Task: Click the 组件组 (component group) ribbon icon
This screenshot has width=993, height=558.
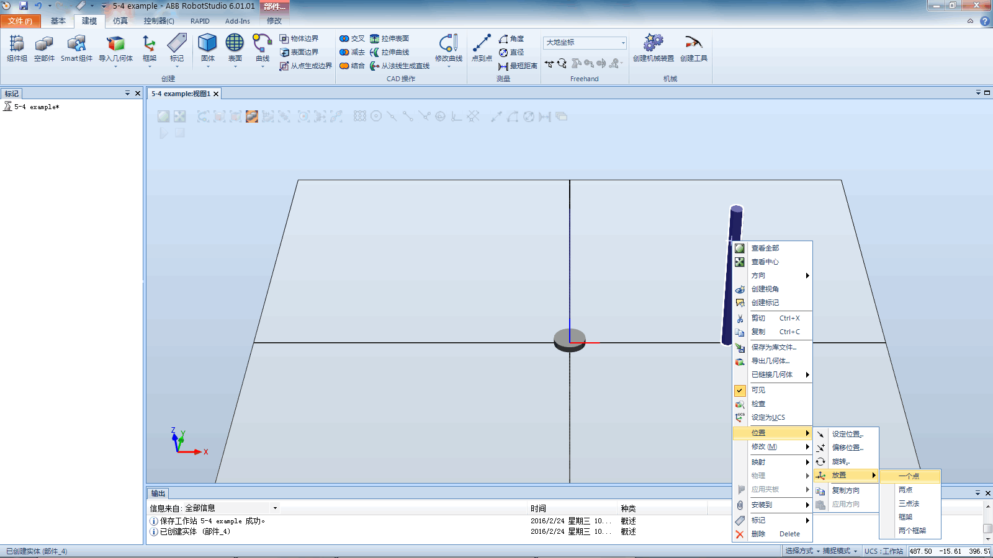Action: pyautogui.click(x=17, y=48)
